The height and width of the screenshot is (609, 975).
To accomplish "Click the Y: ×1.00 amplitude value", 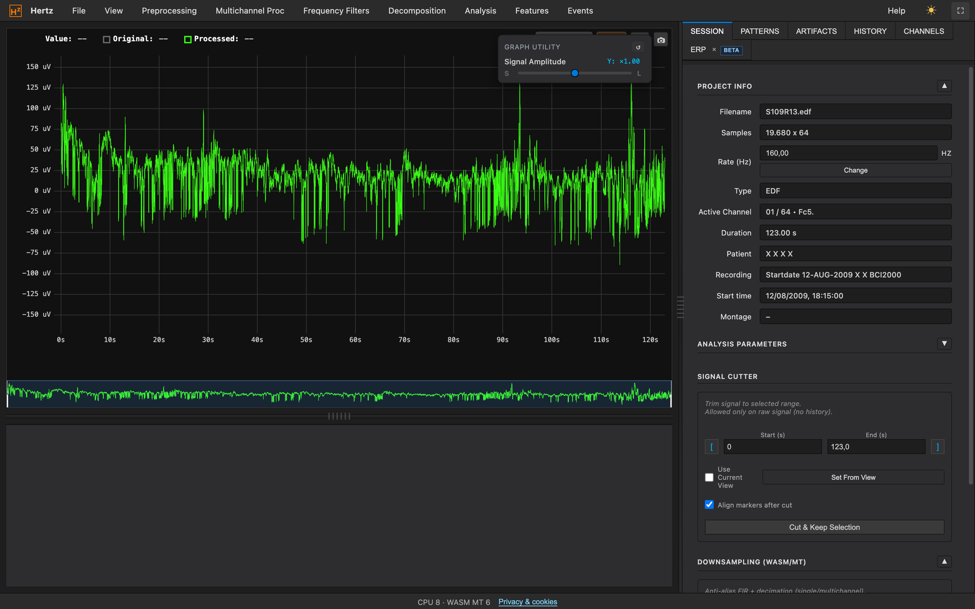I will [623, 62].
